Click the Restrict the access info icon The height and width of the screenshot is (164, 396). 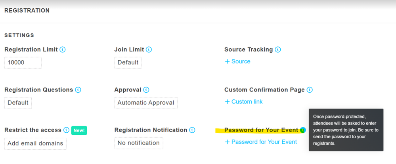(66, 130)
